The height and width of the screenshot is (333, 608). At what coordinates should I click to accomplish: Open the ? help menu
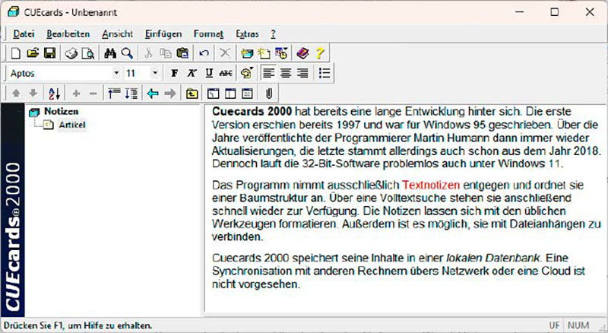point(273,34)
